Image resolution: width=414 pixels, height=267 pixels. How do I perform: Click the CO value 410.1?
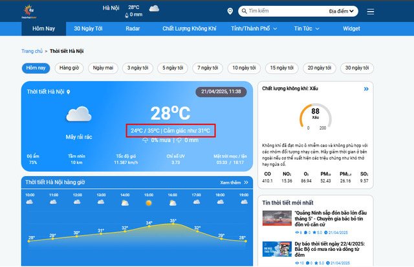coord(267,181)
